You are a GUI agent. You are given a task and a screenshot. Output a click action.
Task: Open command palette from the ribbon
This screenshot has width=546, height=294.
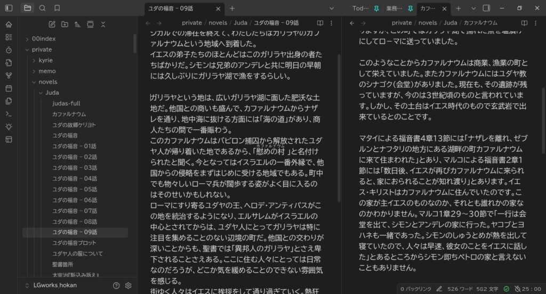click(x=8, y=114)
